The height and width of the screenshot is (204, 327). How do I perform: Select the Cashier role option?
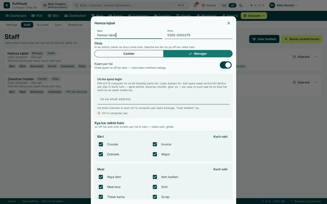[129, 54]
